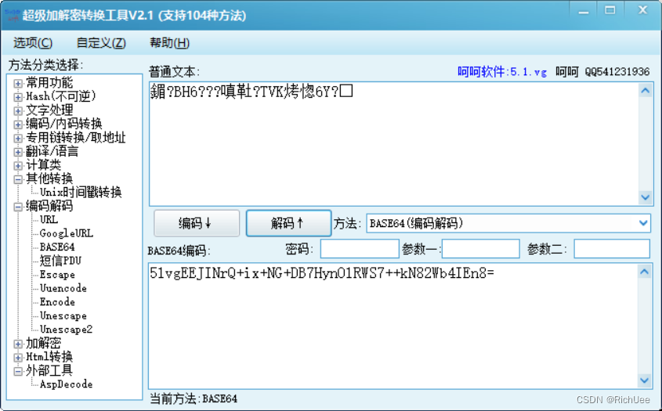Screen dimensions: 662x411
Task: Collapse the 编码解码 tree node
Action: tap(18, 207)
